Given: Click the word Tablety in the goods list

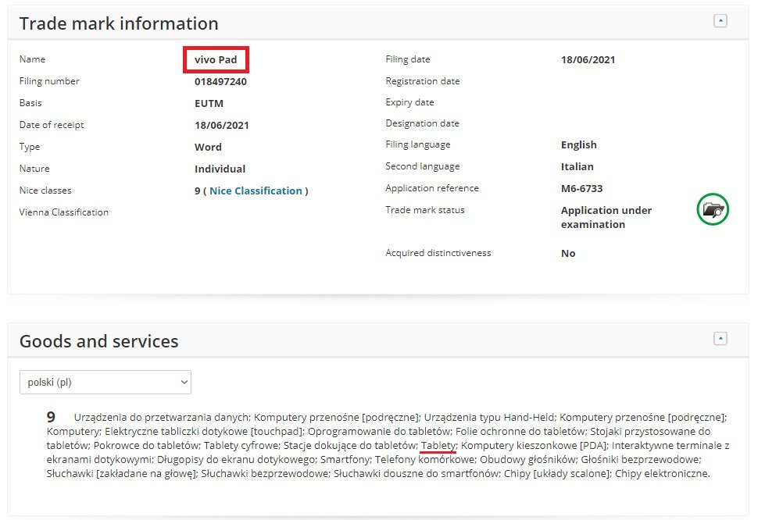Looking at the screenshot, I should pos(438,445).
